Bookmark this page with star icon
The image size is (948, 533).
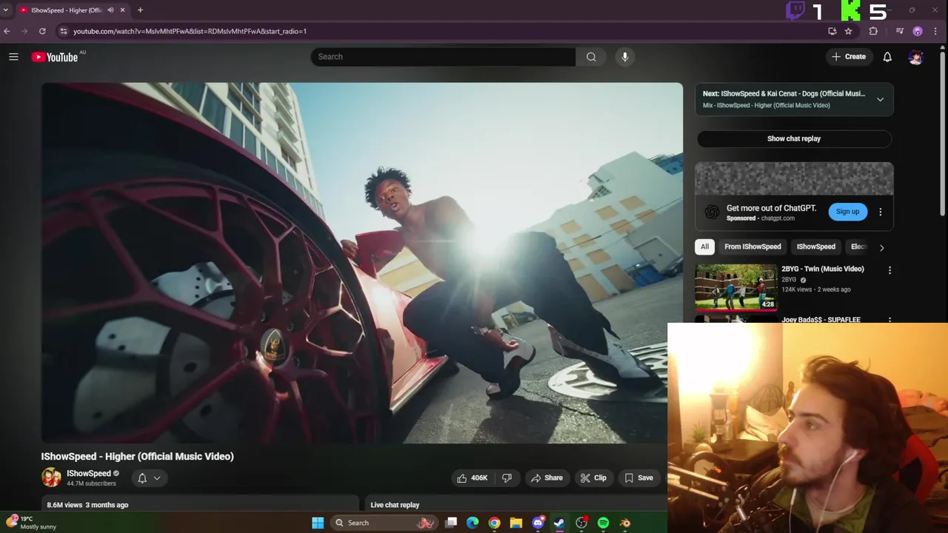tap(849, 31)
